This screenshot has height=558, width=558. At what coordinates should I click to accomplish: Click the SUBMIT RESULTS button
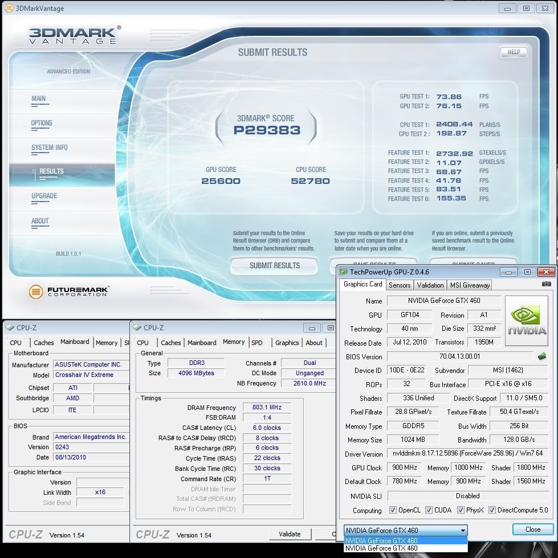(274, 266)
